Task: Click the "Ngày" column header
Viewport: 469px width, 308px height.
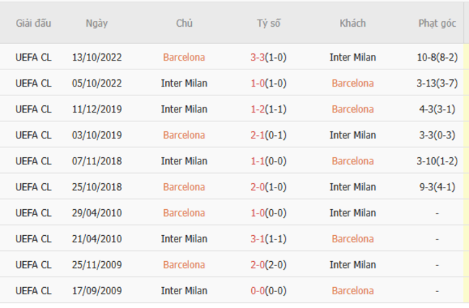Action: (97, 23)
